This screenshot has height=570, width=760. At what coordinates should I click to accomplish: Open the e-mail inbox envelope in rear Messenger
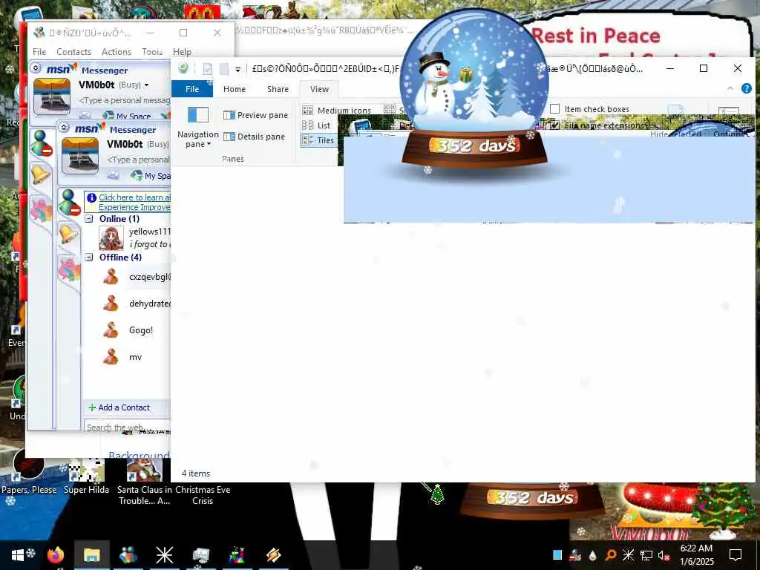click(x=85, y=115)
